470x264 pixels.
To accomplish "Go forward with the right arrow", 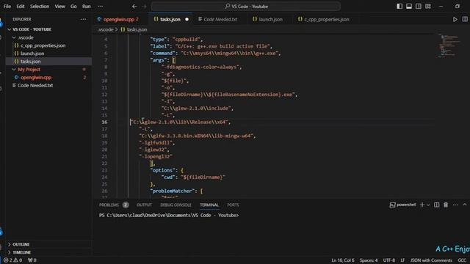I will coord(144,7).
